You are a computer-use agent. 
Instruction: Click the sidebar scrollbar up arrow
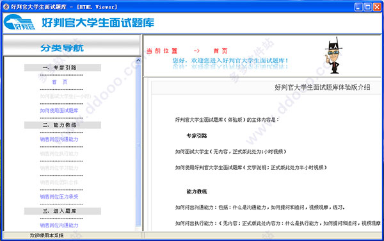[x=138, y=60]
